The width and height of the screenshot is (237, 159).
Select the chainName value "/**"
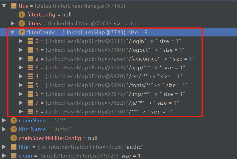click(x=60, y=120)
